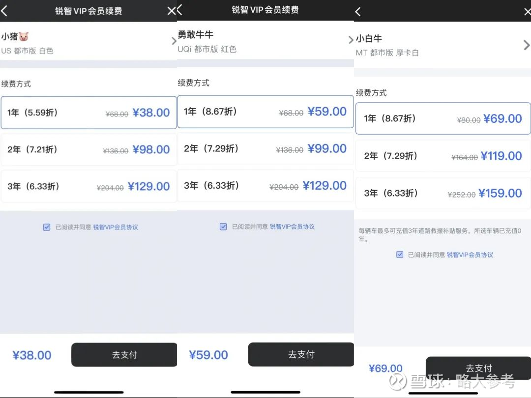Image resolution: width=531 pixels, height=398 pixels.
Task: Go back from 小白牛 renewal screen
Action: [x=357, y=12]
